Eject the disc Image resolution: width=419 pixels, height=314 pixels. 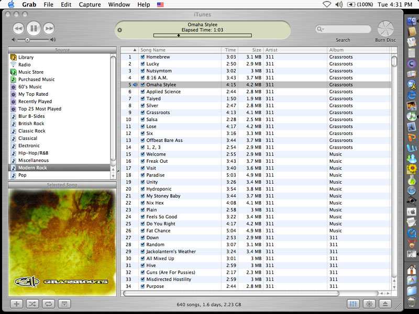coord(384,304)
